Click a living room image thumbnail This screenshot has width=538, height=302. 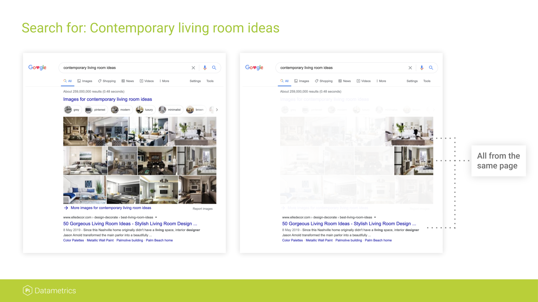[x=76, y=131]
